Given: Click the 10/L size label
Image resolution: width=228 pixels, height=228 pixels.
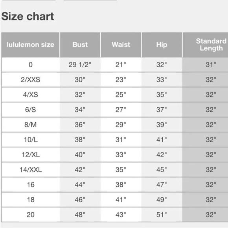Looking at the screenshot, I should (31, 140).
